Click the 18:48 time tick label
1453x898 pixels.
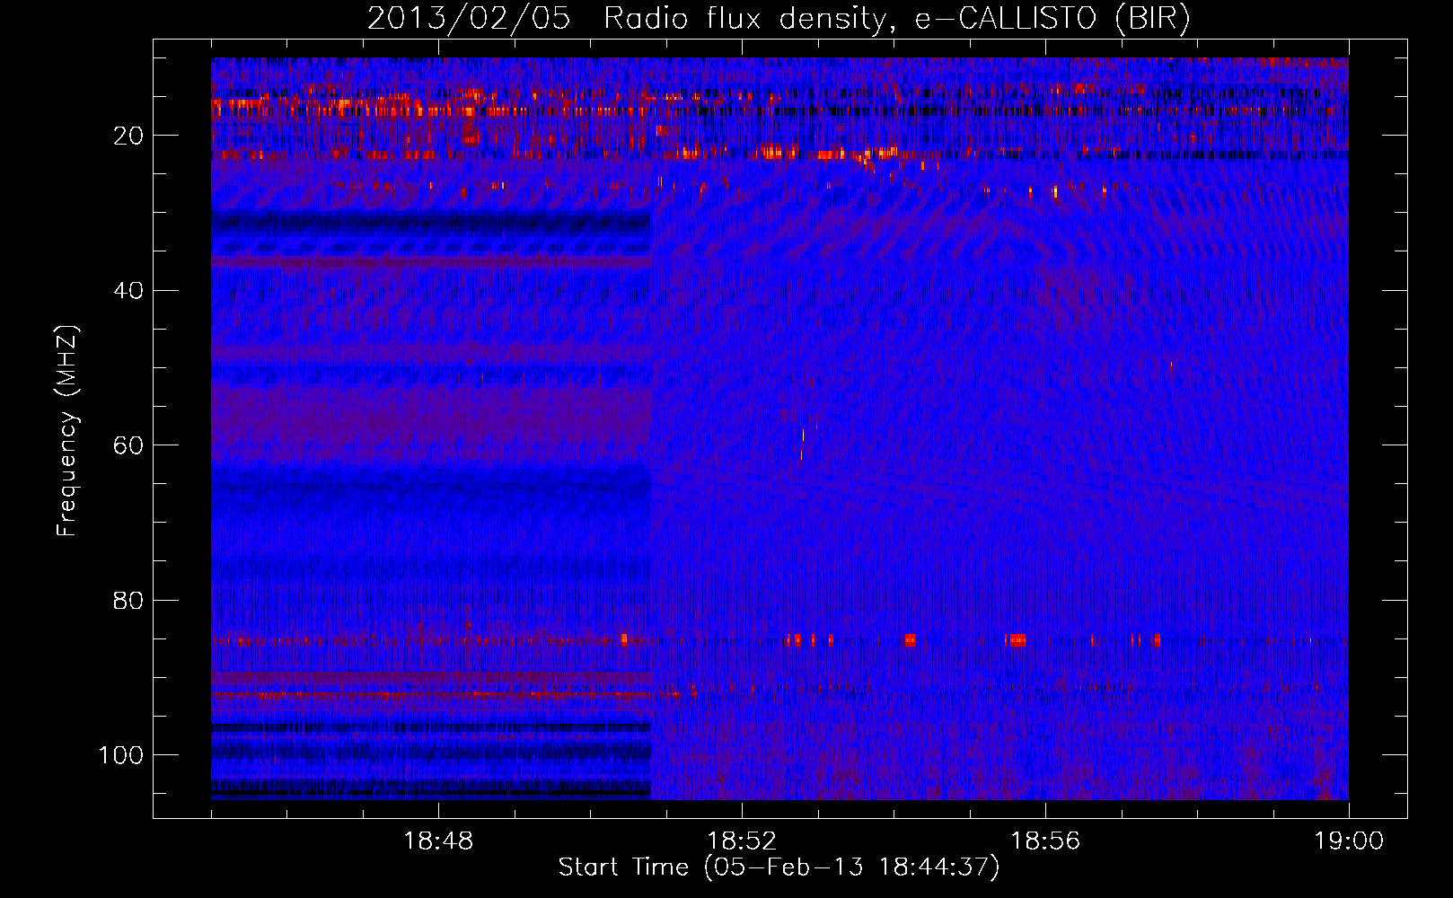click(438, 841)
